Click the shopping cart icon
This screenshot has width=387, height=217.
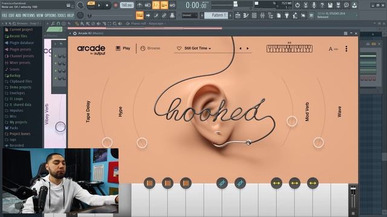tap(311, 16)
